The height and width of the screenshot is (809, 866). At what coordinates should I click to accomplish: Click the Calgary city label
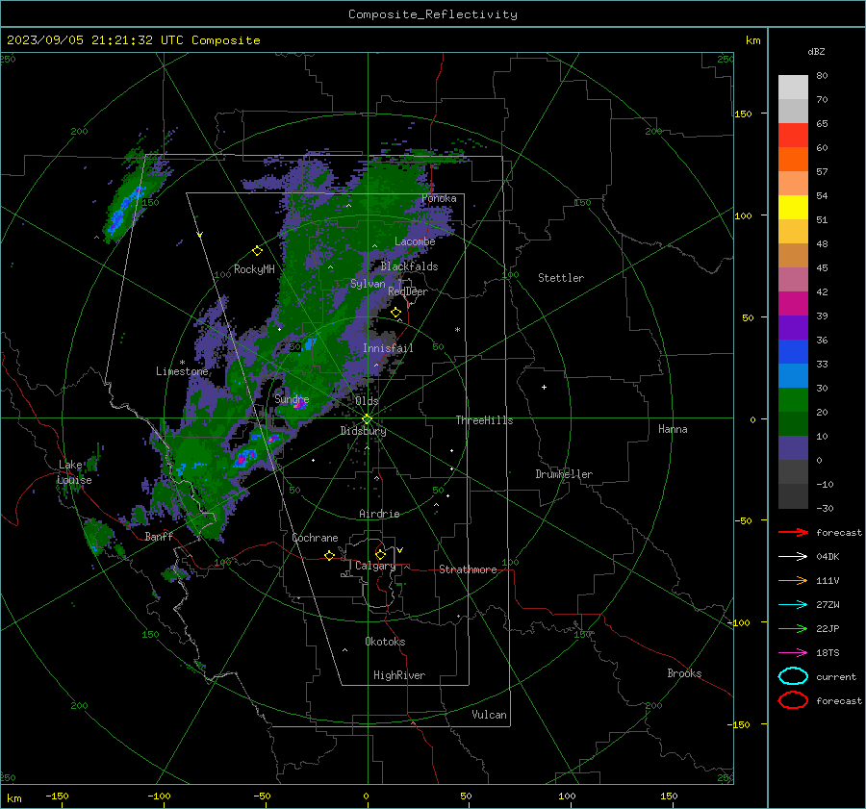pos(375,566)
